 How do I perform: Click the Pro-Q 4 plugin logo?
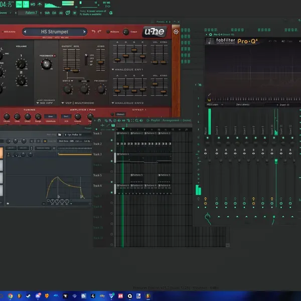pyautogui.click(x=247, y=41)
